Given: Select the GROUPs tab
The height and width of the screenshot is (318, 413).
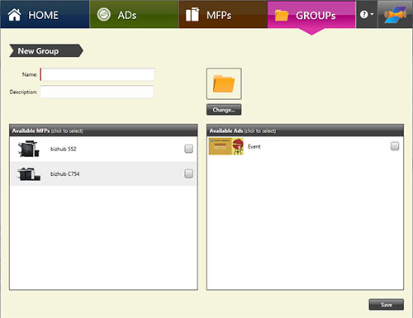Looking at the screenshot, I should click(311, 15).
